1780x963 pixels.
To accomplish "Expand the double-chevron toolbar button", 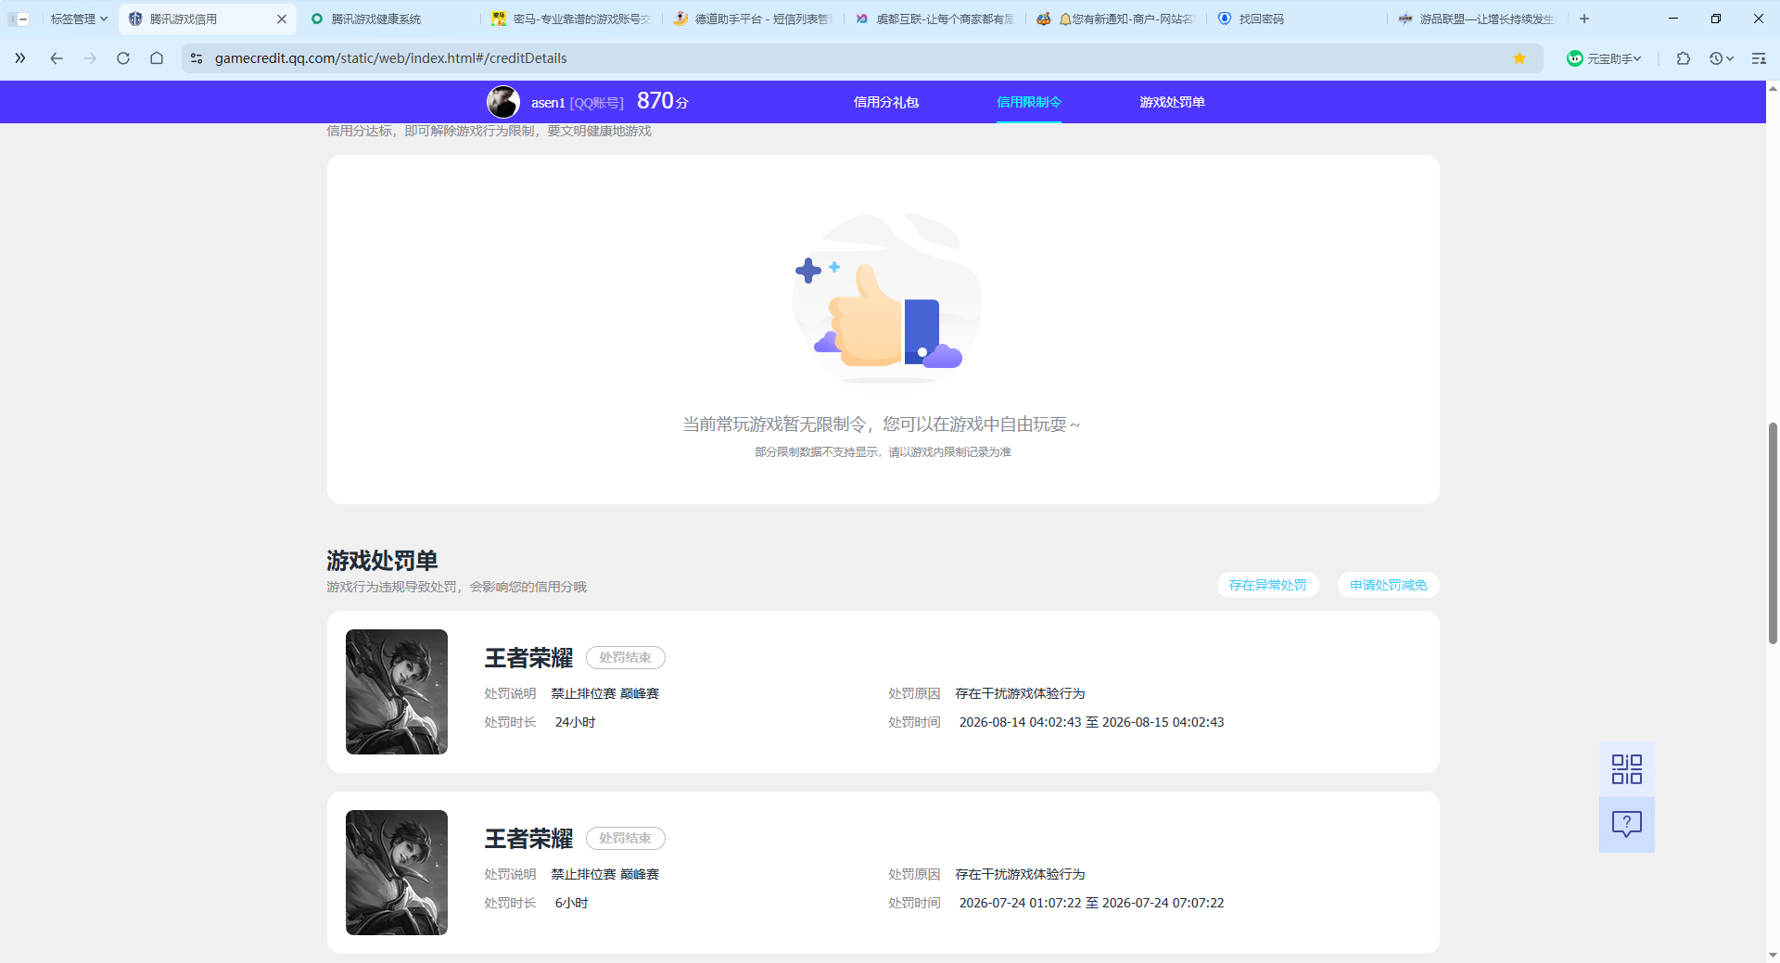I will [x=19, y=58].
